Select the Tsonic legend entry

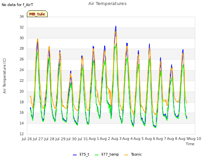tap(133, 154)
